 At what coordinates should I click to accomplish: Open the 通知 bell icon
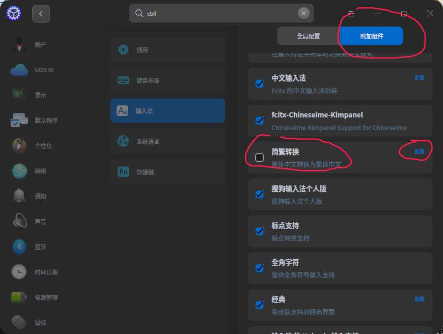pyautogui.click(x=19, y=195)
